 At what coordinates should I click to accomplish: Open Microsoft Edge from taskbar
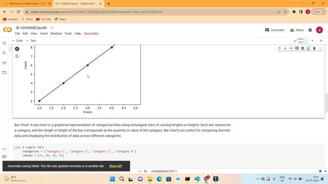159,179
